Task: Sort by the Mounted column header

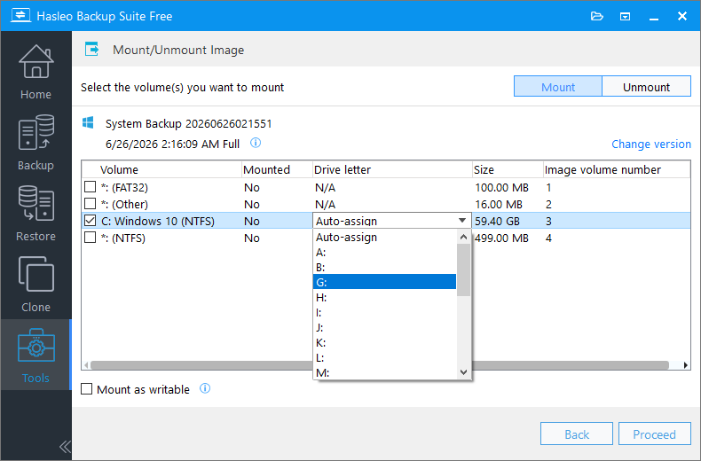Action: tap(277, 169)
